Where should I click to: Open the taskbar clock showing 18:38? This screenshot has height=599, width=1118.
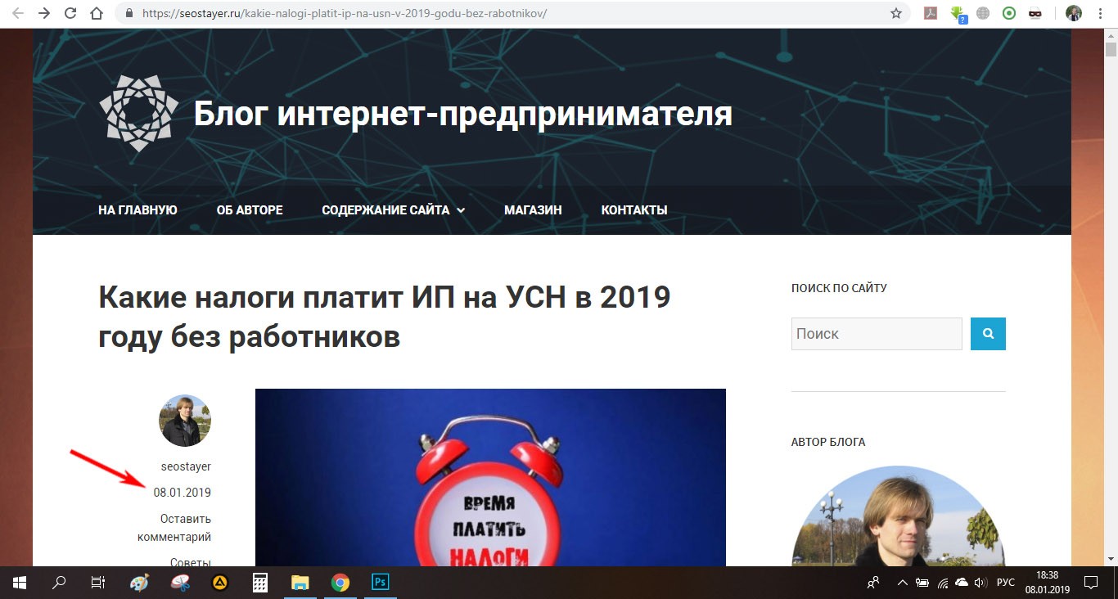coord(1048,583)
